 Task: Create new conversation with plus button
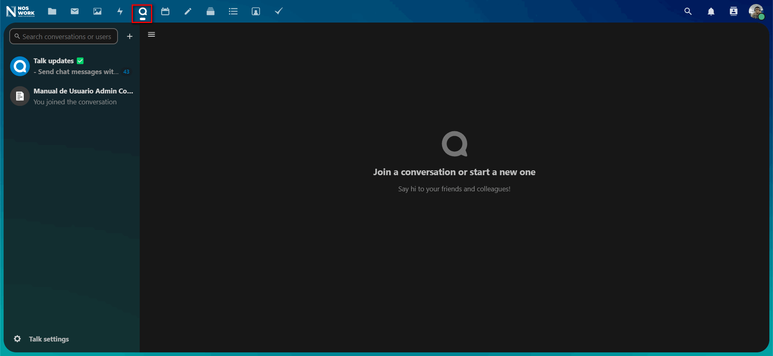[x=130, y=36]
